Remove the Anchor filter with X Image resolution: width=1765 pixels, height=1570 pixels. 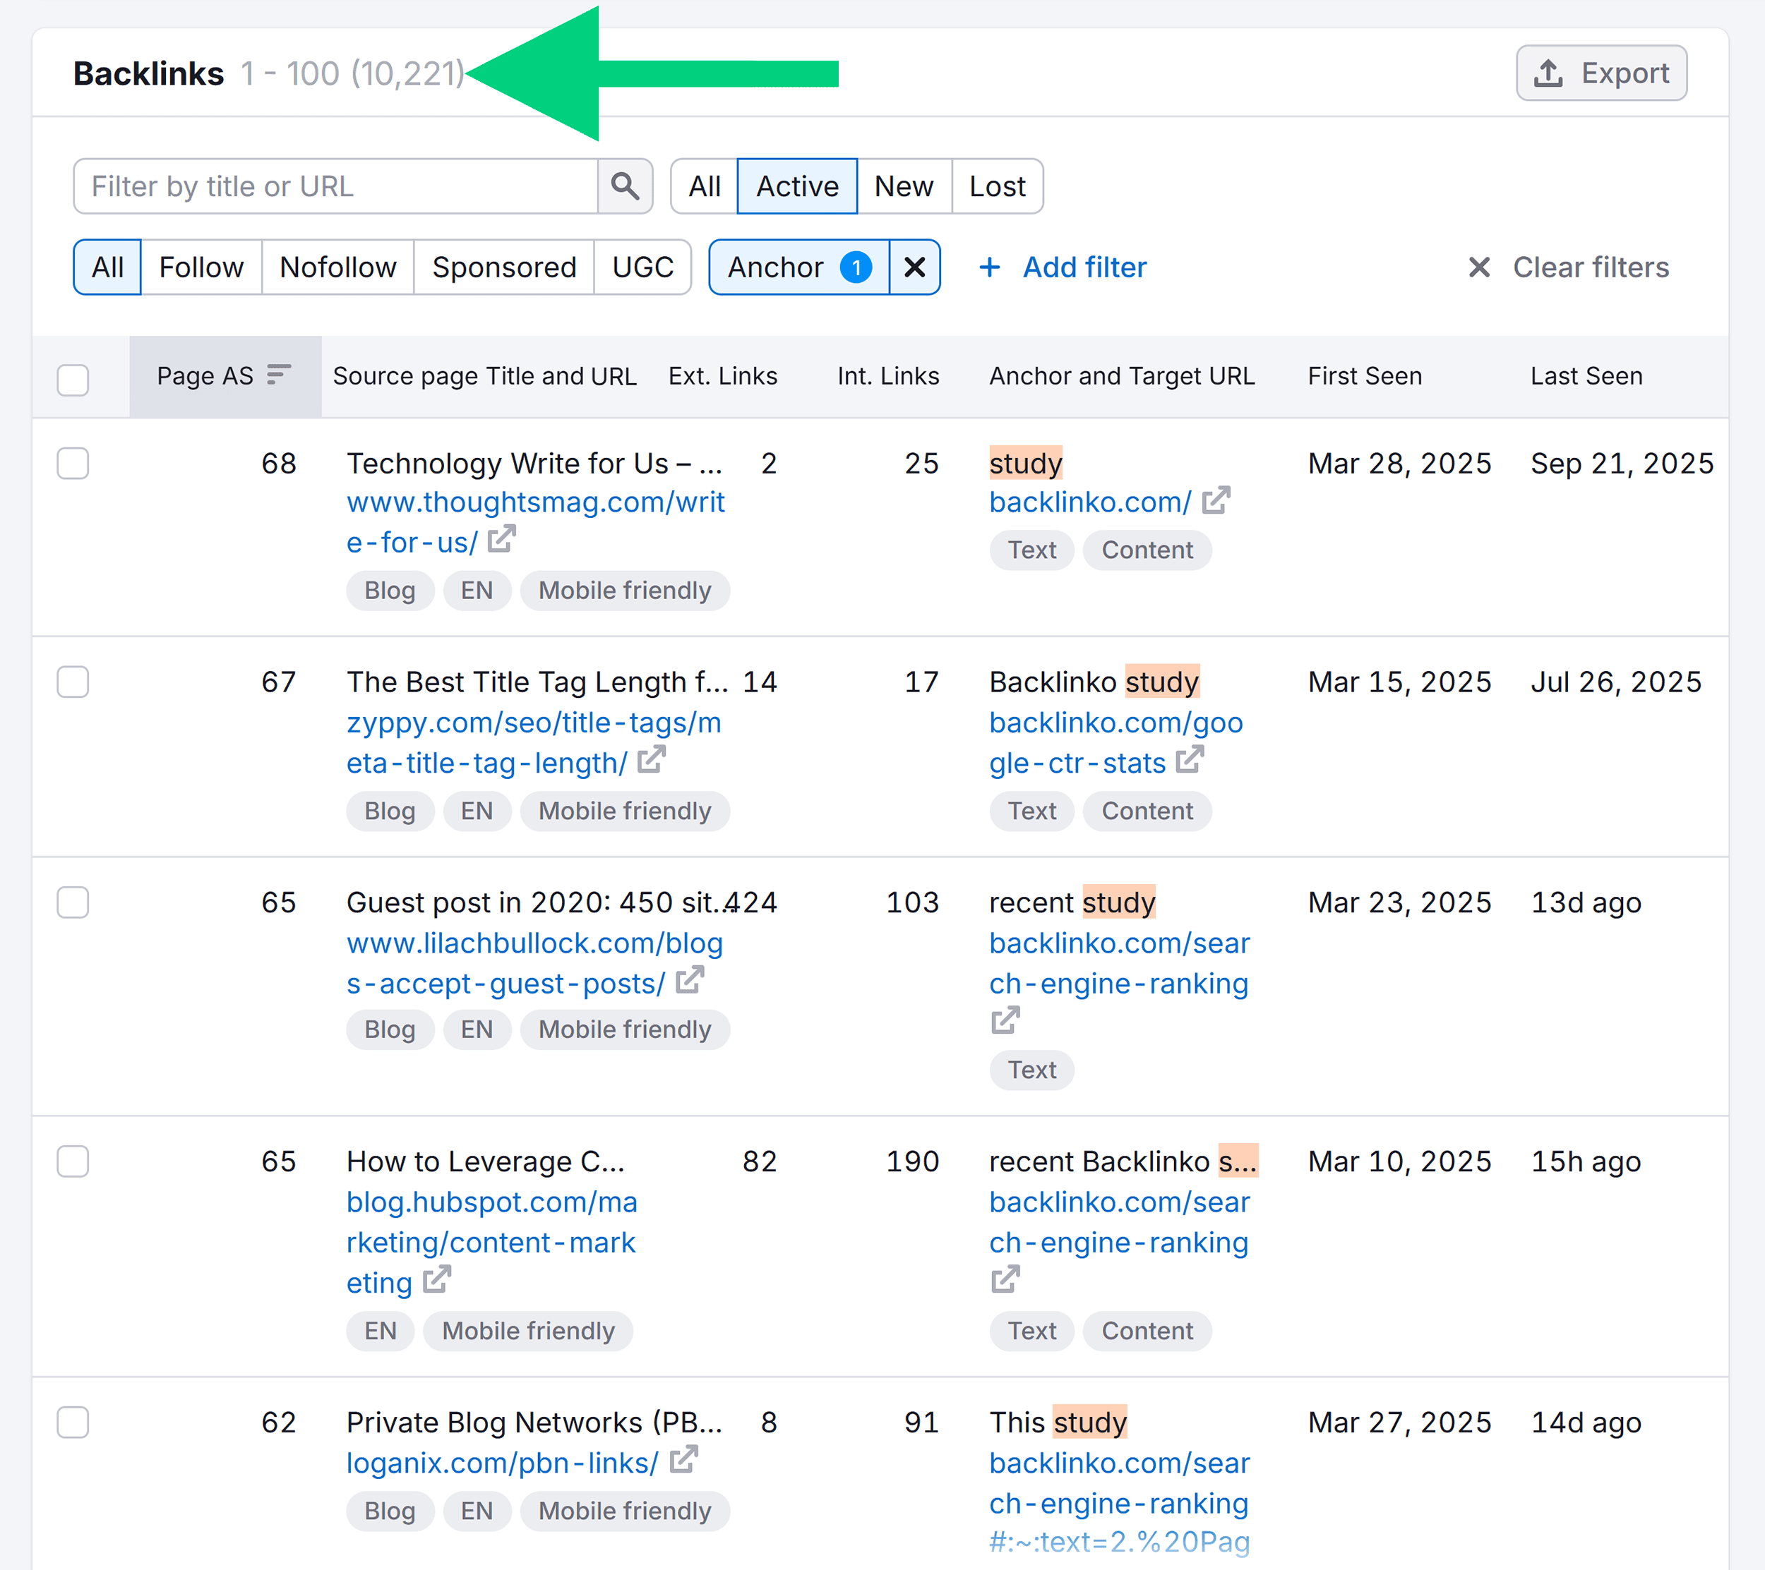914,267
